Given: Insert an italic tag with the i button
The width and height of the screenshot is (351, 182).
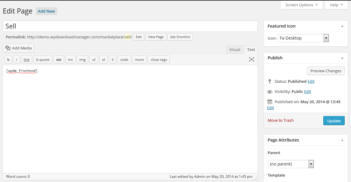Looking at the screenshot, I should 16,59.
